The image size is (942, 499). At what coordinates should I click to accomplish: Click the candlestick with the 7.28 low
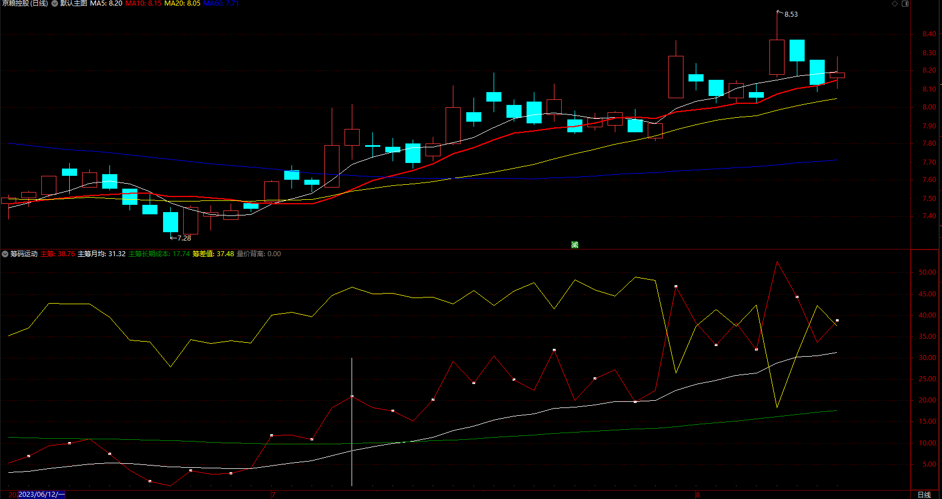pos(170,222)
